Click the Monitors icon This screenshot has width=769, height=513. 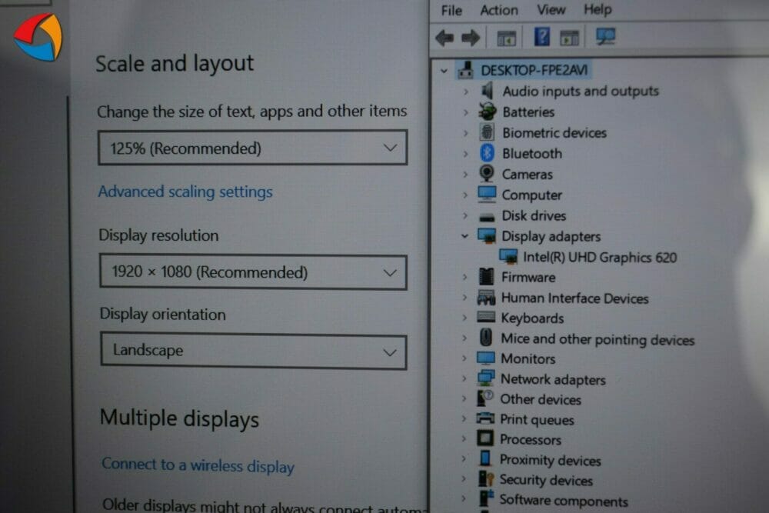(x=486, y=358)
